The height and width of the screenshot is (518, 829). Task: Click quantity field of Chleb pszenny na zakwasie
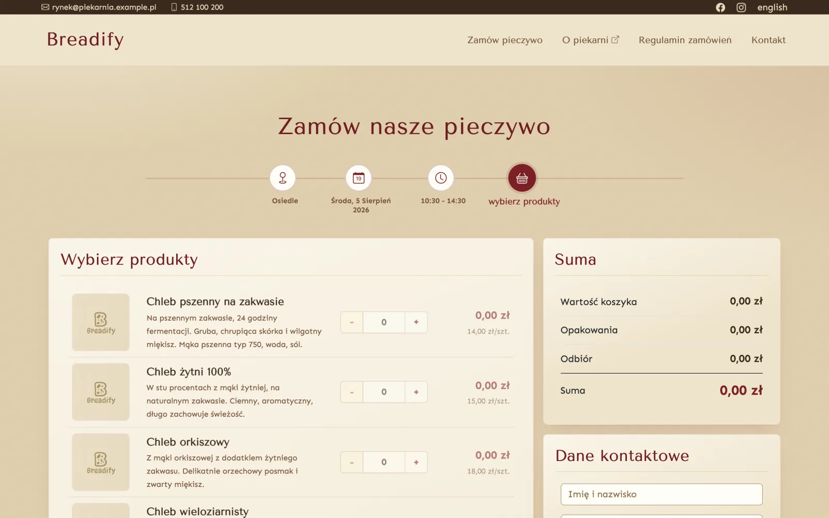tap(384, 322)
